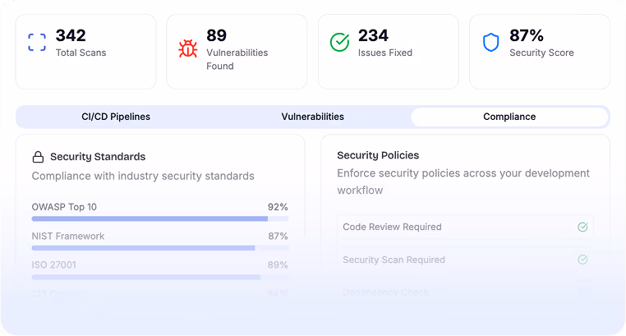Toggle the Security Scan Required check
Screen dimensions: 626x336
point(582,260)
